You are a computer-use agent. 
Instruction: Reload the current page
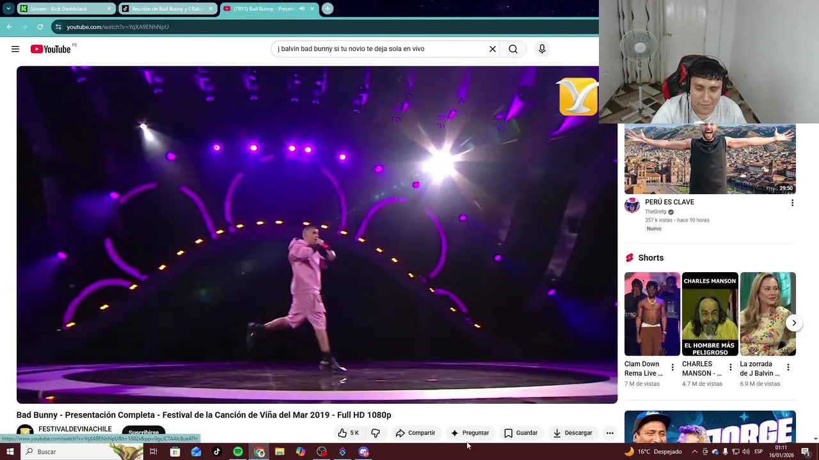(x=40, y=27)
